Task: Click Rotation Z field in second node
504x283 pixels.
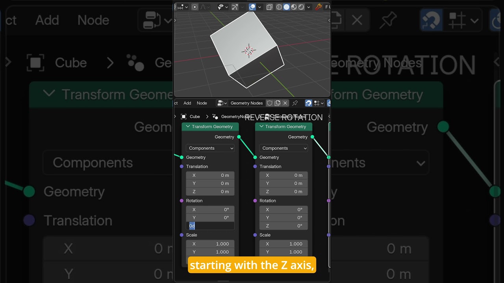Action: [283, 226]
